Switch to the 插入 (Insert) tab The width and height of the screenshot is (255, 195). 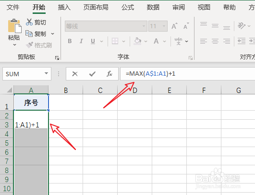(x=64, y=7)
